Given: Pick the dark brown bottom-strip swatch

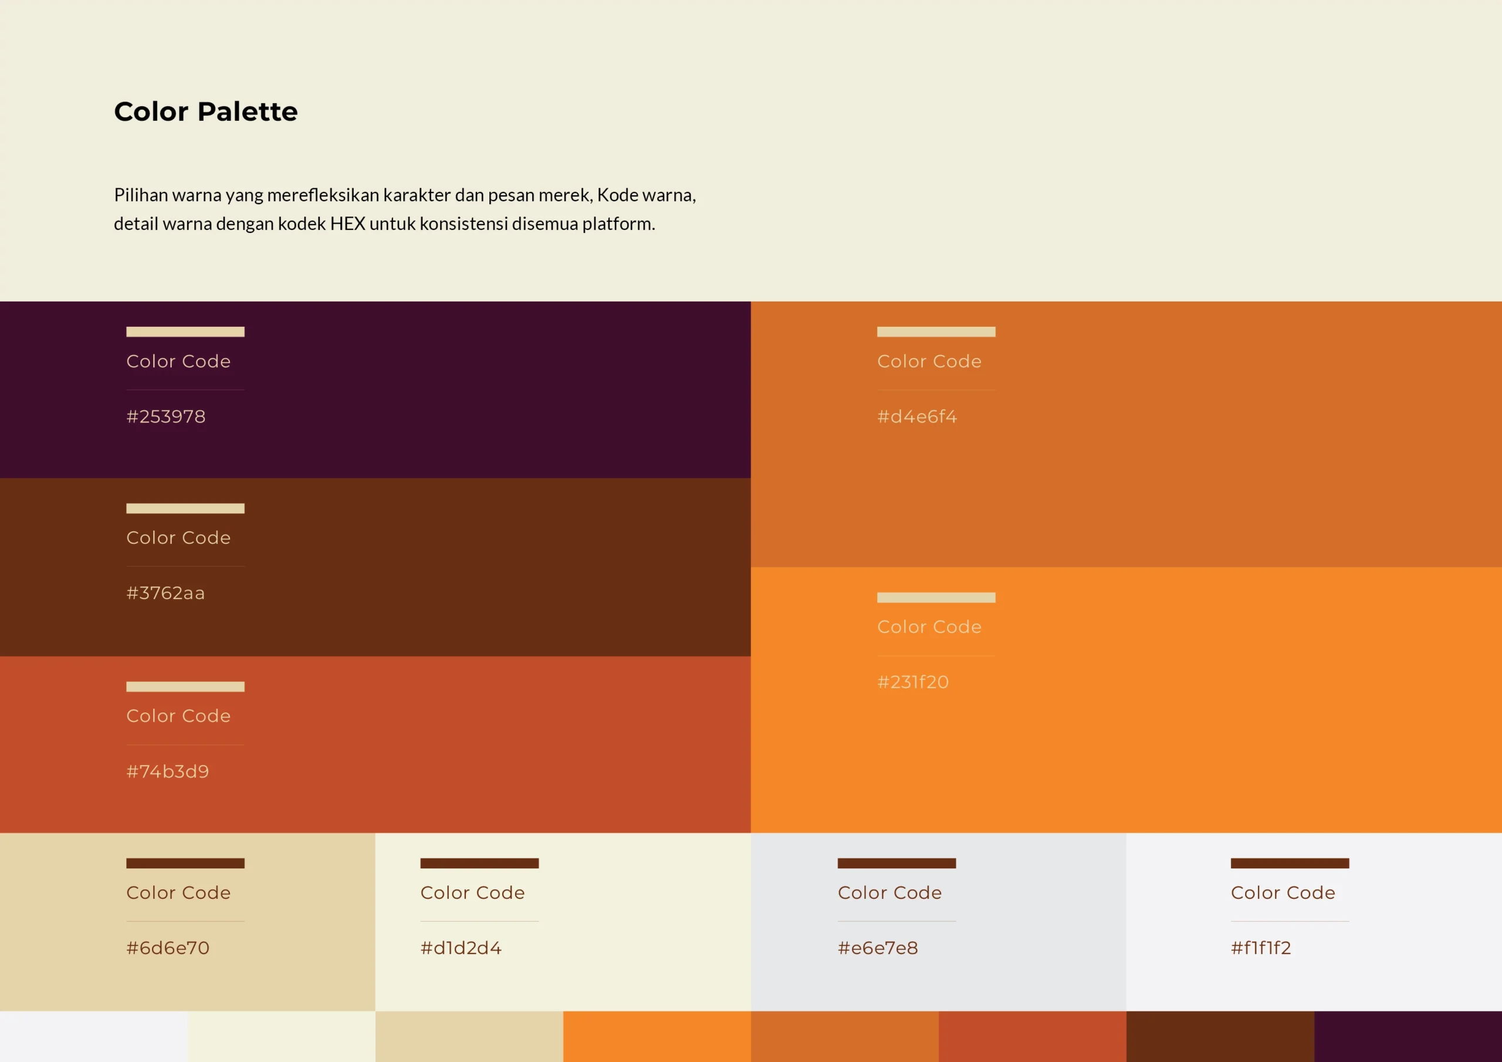Looking at the screenshot, I should [x=1220, y=1037].
